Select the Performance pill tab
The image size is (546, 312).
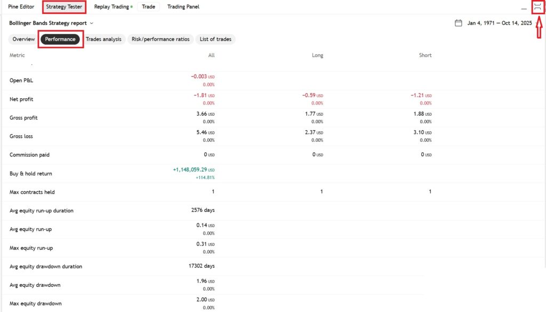[x=60, y=39]
